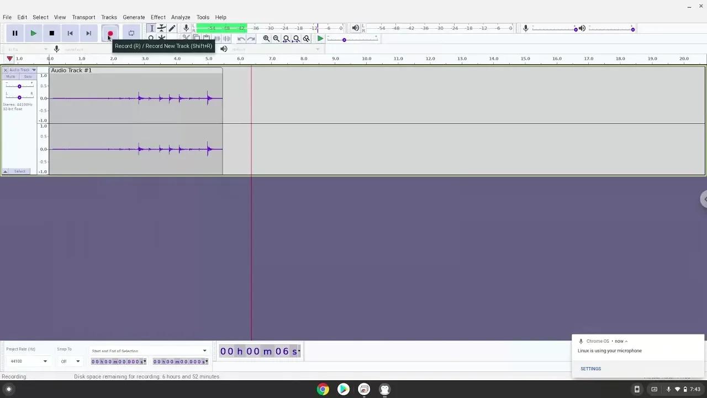Pause the recording with the Pause button
This screenshot has width=707, height=398.
pos(15,33)
